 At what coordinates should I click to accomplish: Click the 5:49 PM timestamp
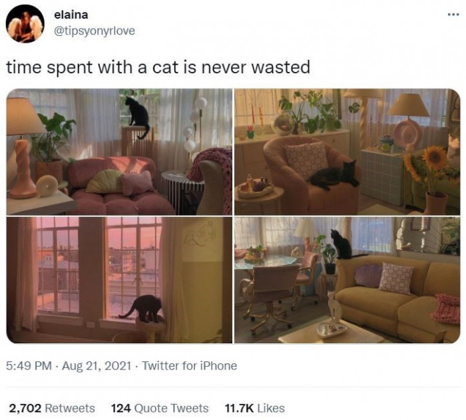tap(29, 365)
